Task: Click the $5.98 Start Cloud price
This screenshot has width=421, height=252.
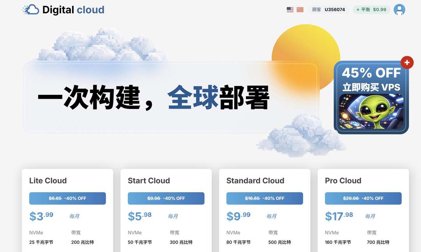Action: [x=140, y=216]
